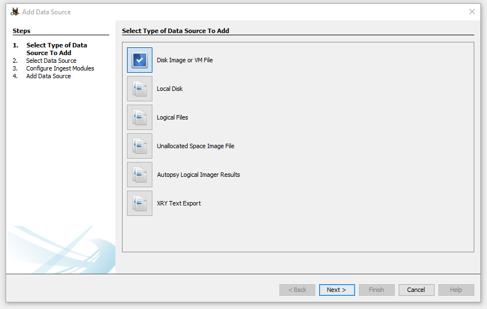
Task: Click 'Autopsy Logical Imager Results' label
Action: coord(198,175)
